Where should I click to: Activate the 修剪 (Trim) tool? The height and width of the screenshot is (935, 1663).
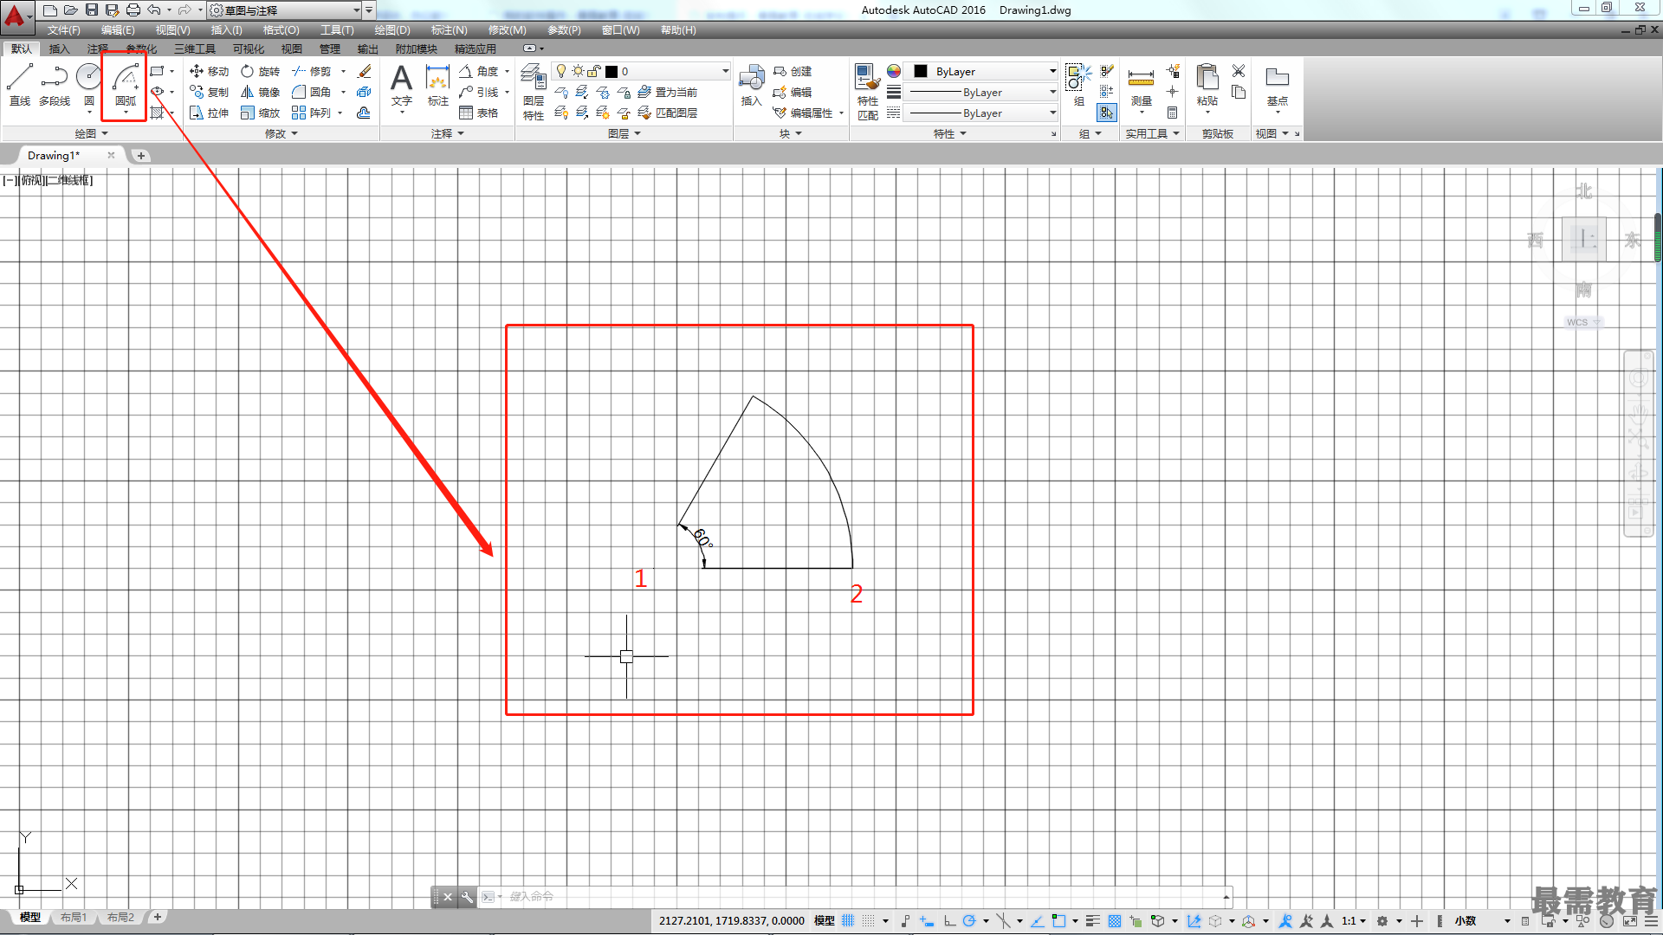coord(312,71)
